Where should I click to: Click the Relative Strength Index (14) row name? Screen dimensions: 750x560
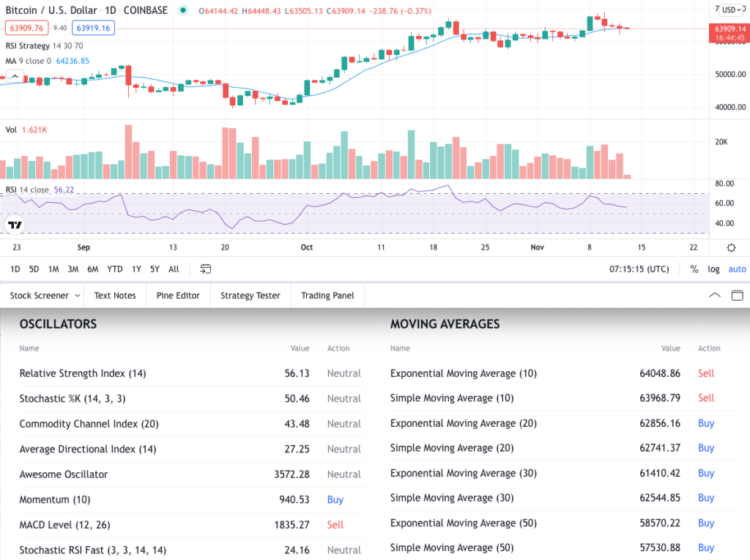pyautogui.click(x=83, y=373)
